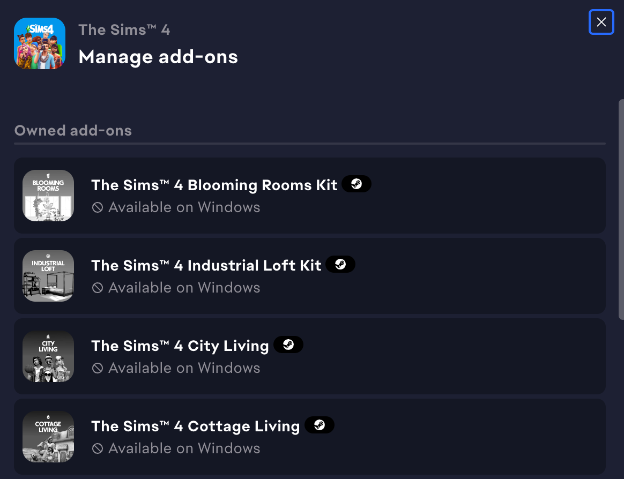
Task: Click the Steam badge beside Industrial Loft Kit
Action: click(340, 265)
